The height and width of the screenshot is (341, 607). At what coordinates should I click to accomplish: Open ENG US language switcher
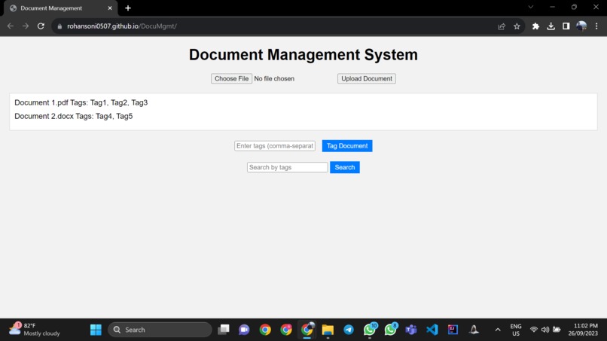516,330
